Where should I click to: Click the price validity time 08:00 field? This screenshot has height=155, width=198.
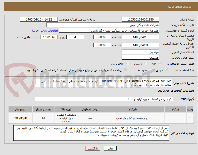point(102,45)
